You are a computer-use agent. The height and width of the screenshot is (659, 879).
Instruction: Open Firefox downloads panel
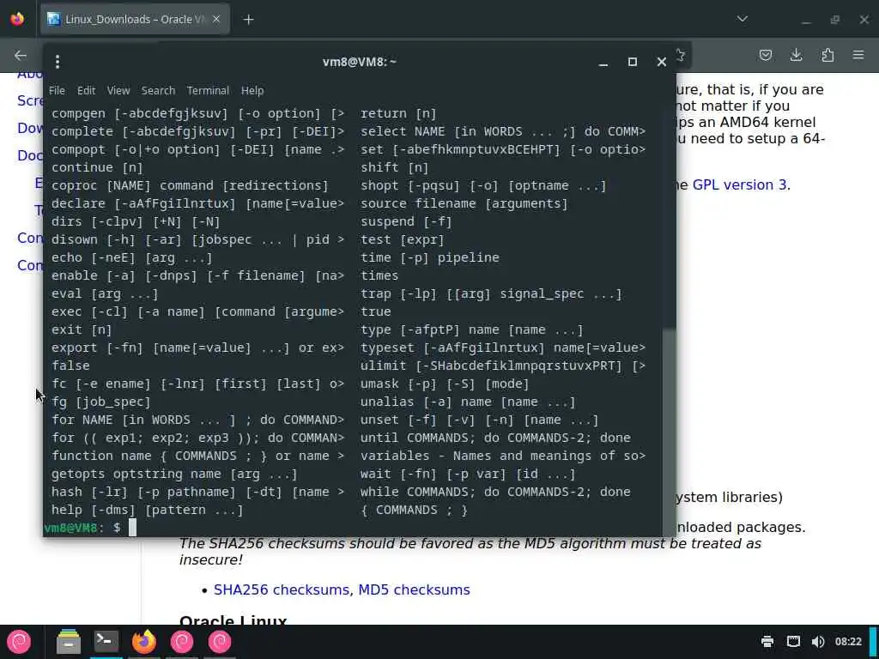pos(796,55)
